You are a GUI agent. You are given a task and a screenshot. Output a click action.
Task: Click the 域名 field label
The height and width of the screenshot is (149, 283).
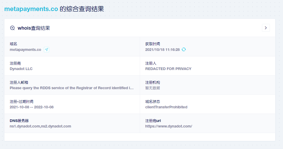pos(13,44)
